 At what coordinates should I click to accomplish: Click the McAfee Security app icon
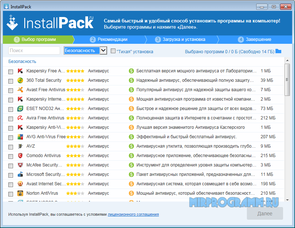pyautogui.click(x=20, y=165)
